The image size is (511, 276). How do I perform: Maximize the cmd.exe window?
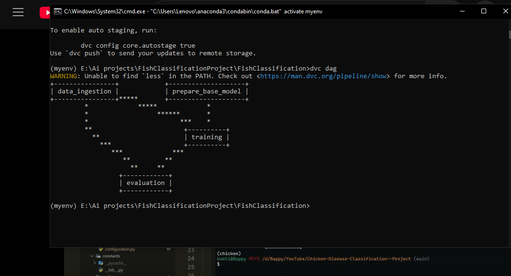tap(483, 11)
